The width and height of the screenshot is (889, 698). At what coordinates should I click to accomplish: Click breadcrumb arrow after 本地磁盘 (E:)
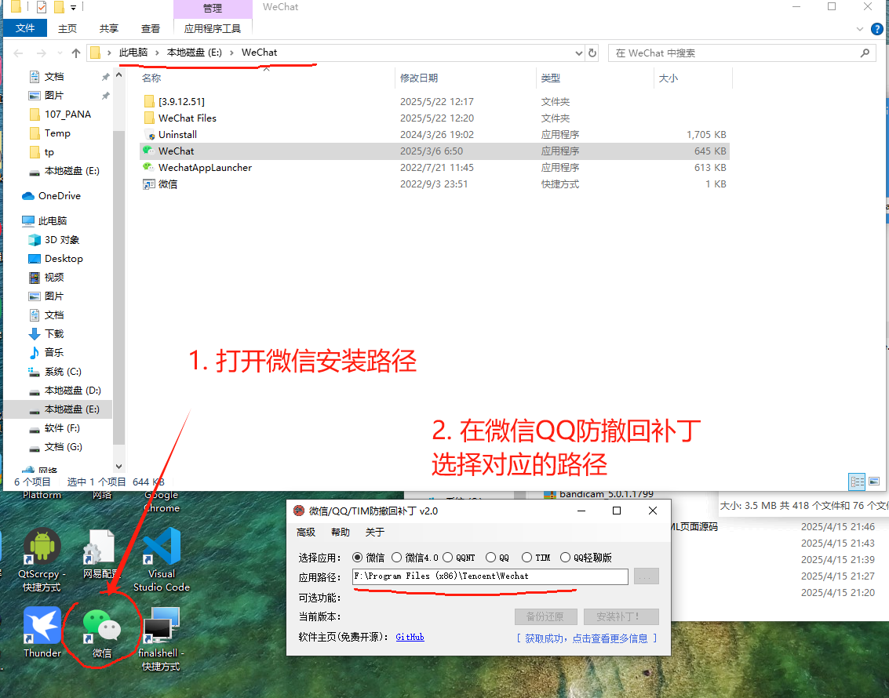[232, 53]
